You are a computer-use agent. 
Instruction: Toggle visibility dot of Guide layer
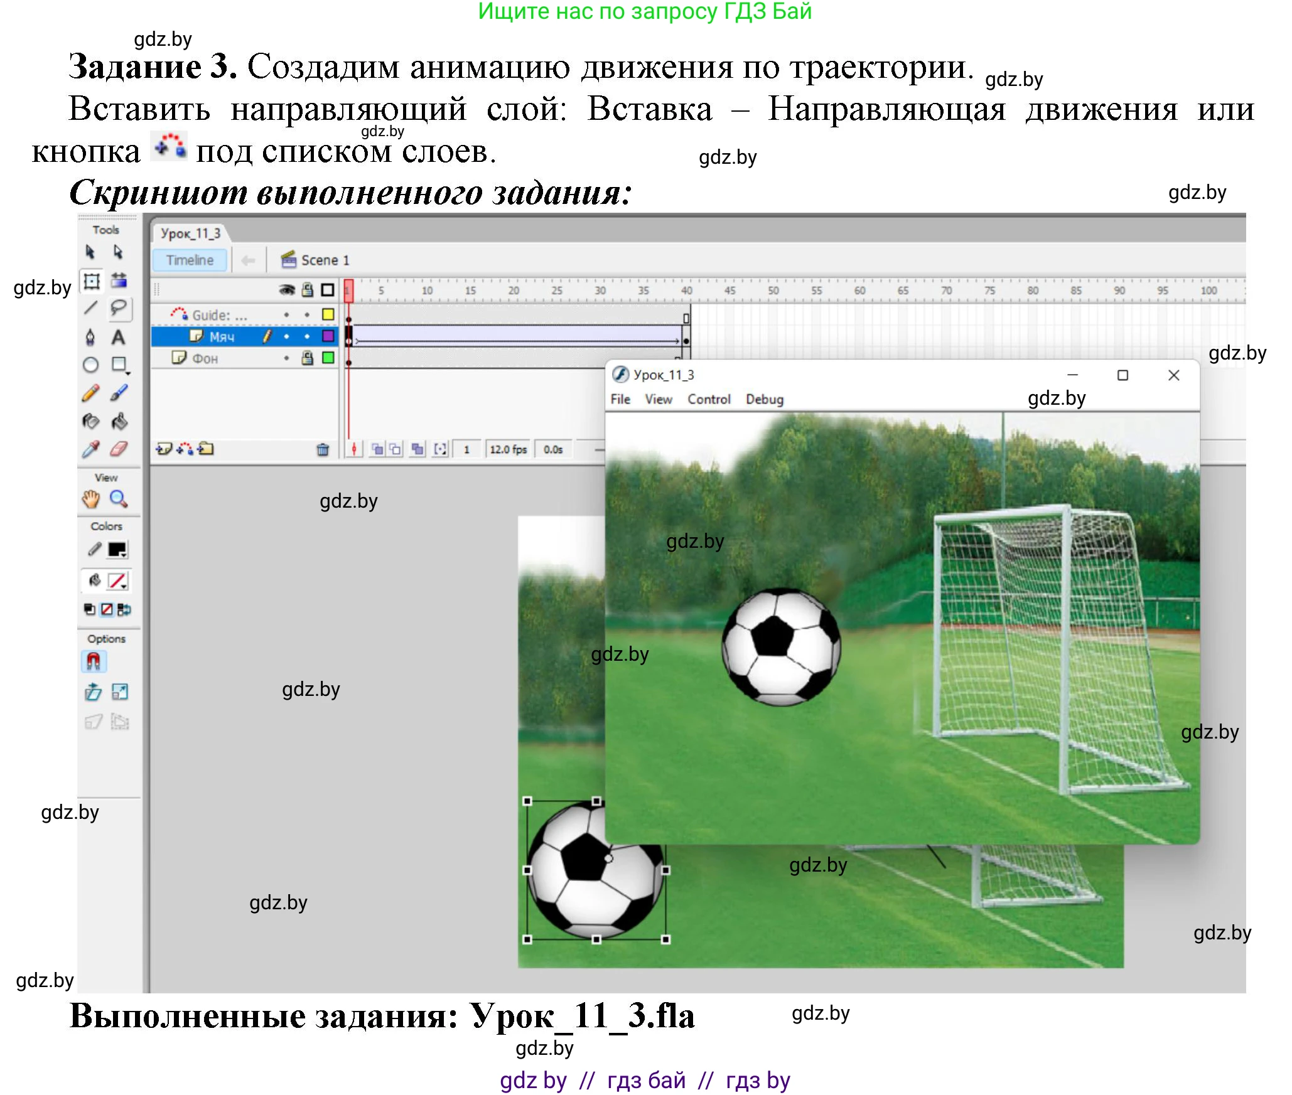pos(287,315)
